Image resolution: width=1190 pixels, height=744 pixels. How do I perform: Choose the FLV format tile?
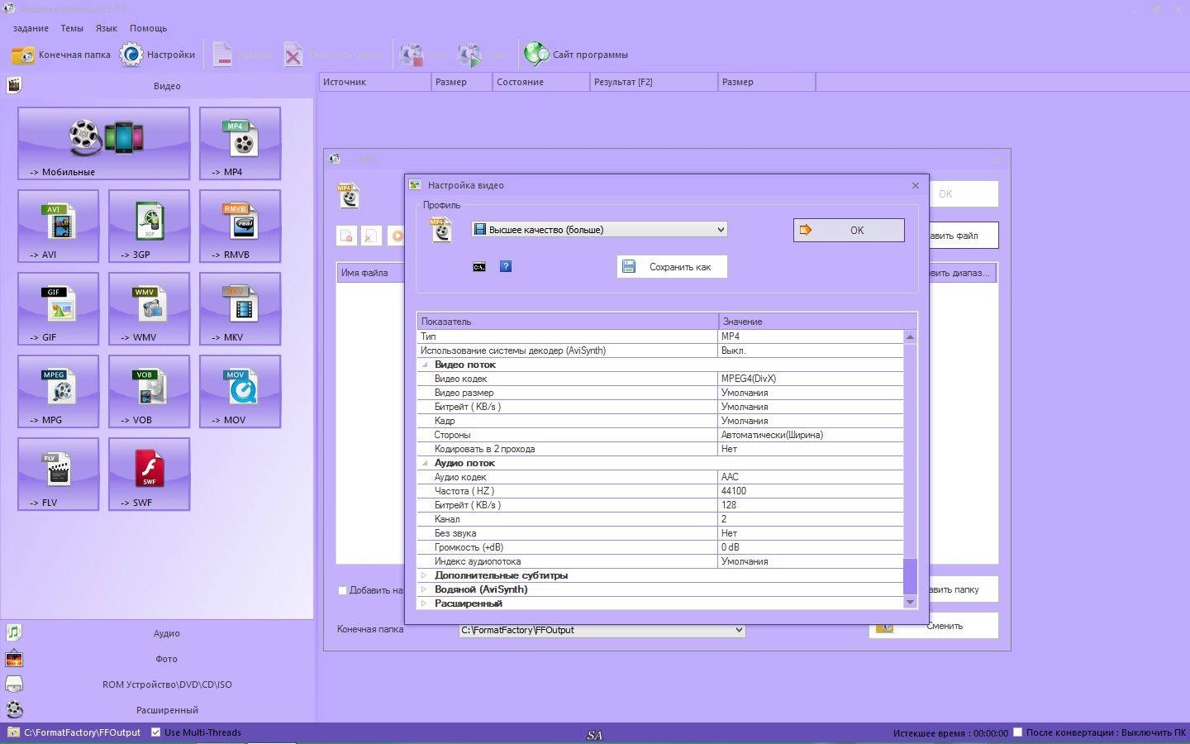pos(58,474)
